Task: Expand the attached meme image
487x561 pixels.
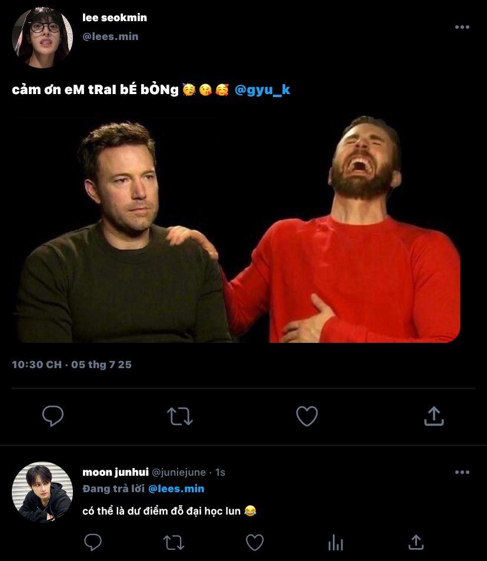Action: [x=238, y=229]
